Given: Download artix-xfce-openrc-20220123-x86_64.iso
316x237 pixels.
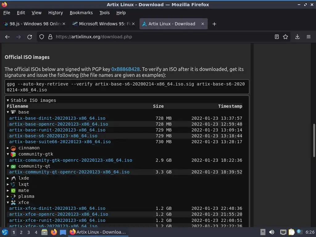Looking at the screenshot, I should pyautogui.click(x=58, y=214).
